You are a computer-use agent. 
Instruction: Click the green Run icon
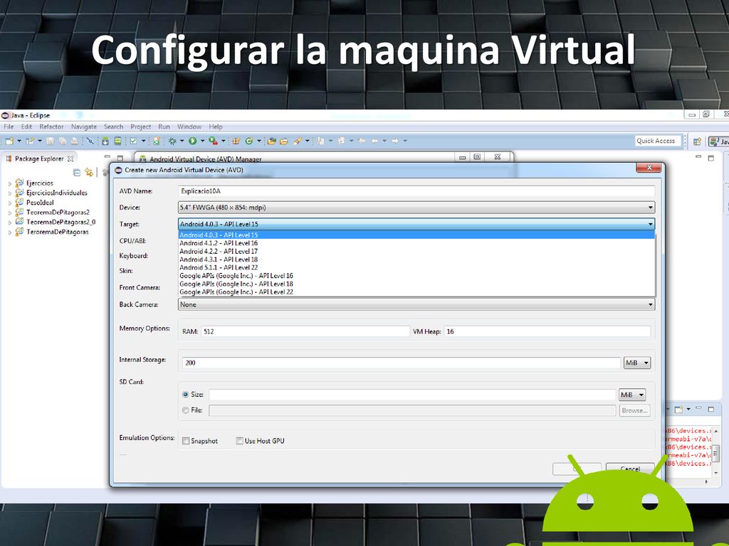[192, 141]
